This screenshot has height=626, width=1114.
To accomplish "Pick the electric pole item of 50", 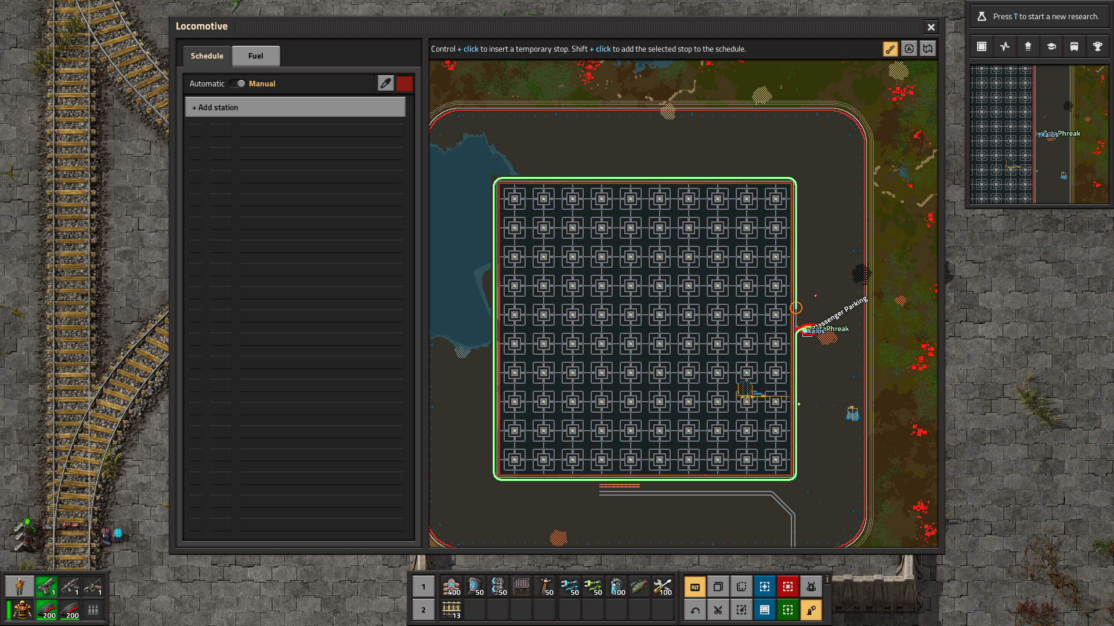I will (x=545, y=587).
